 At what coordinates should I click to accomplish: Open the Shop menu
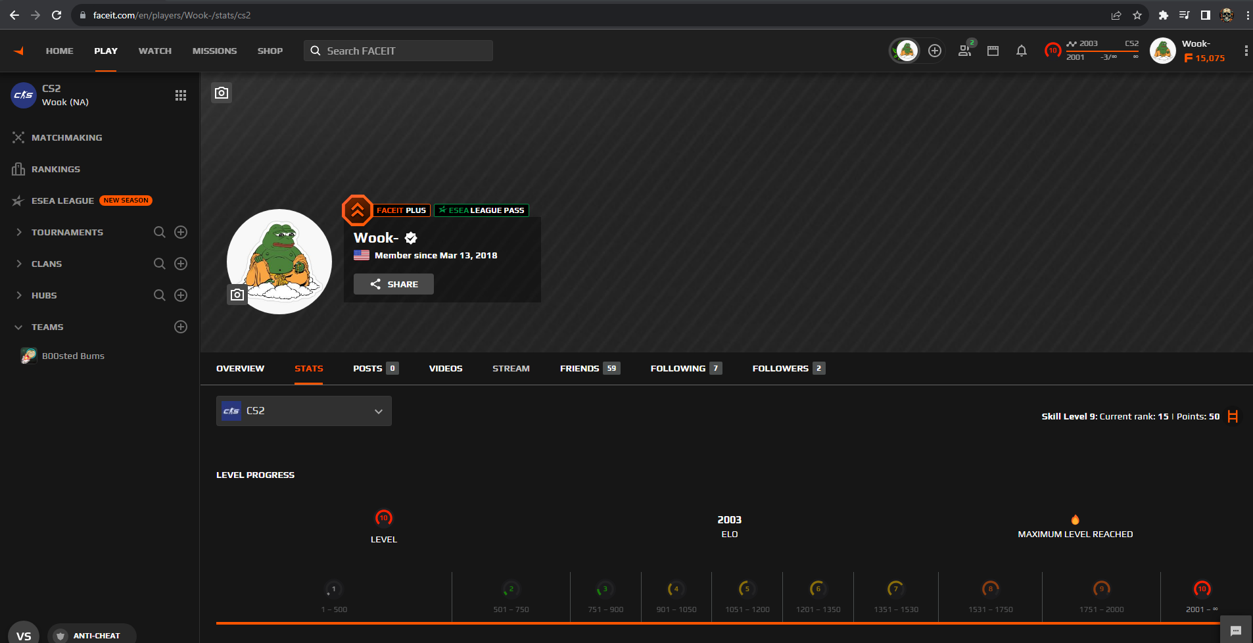click(x=270, y=51)
